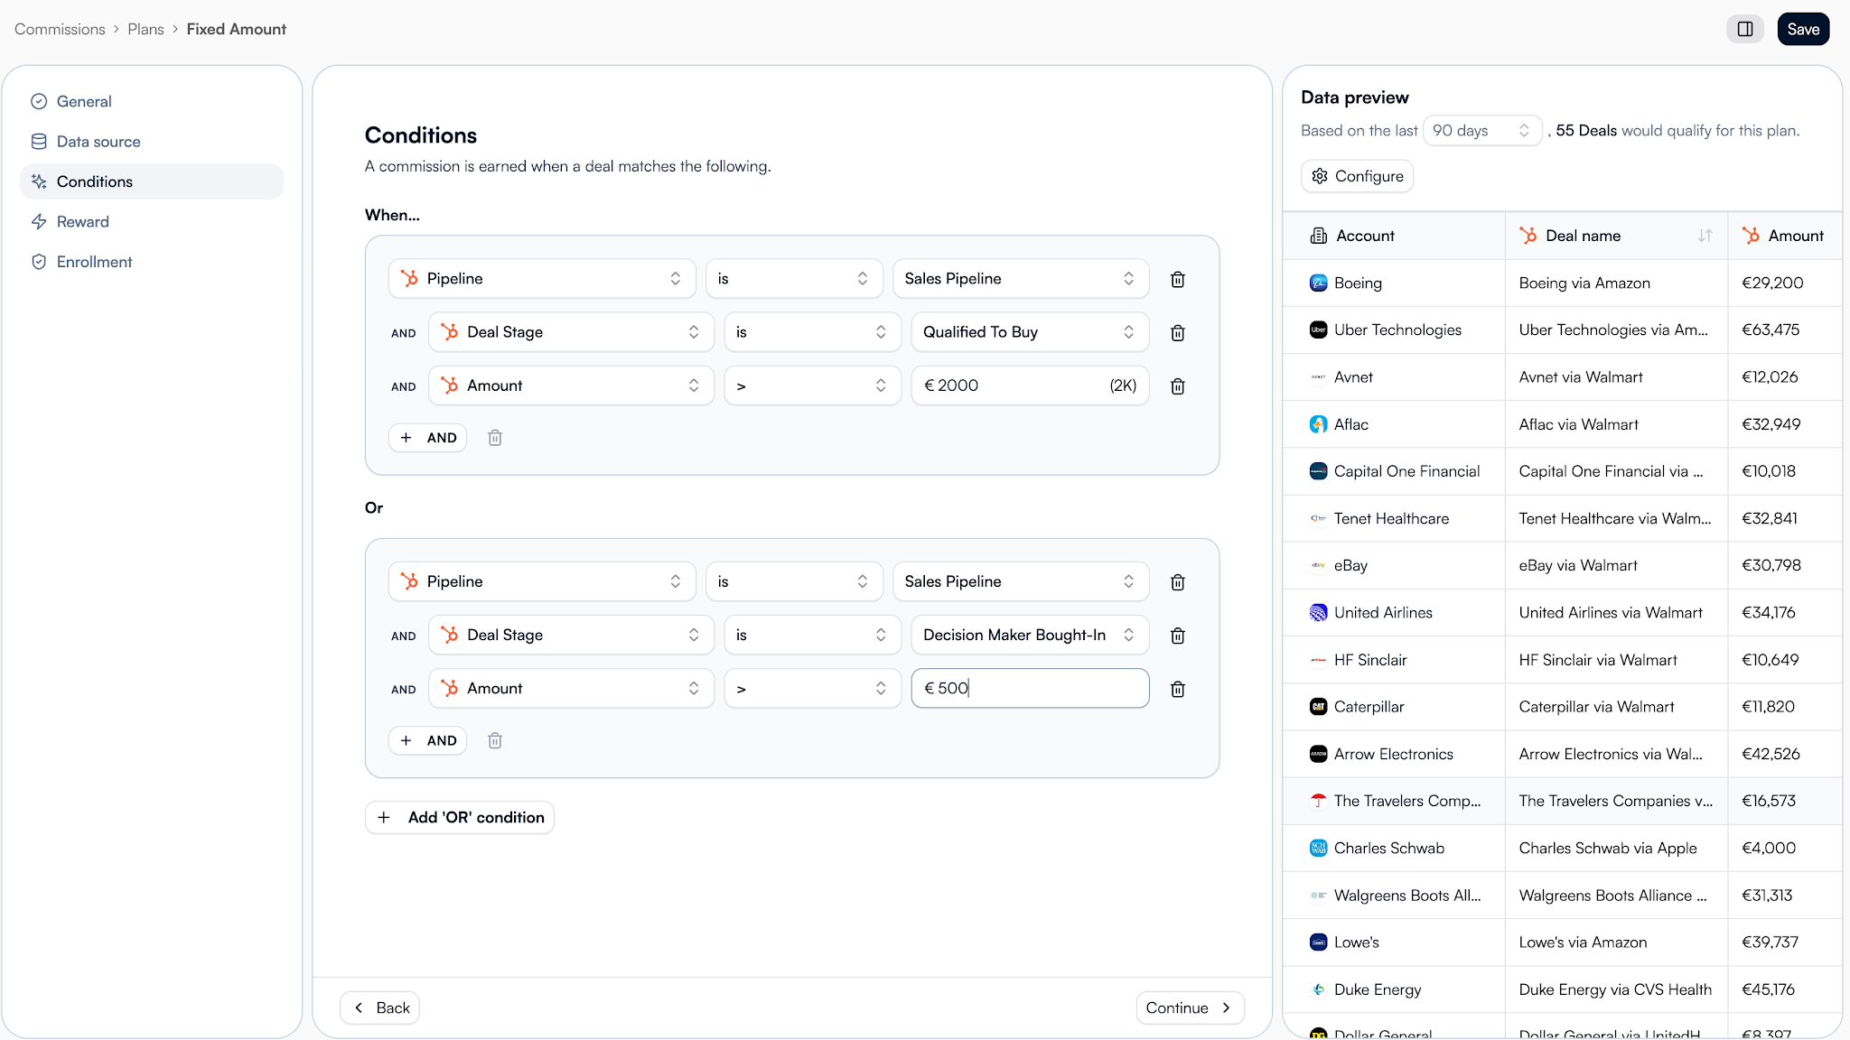This screenshot has width=1850, height=1040.
Task: Go to Reward step
Action: click(152, 222)
